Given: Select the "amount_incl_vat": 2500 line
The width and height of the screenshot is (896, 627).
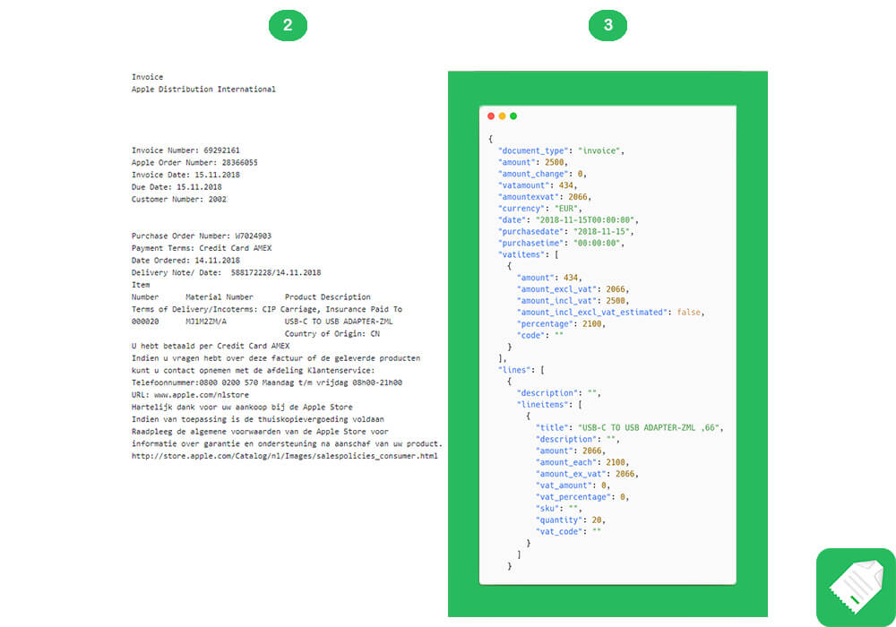Looking at the screenshot, I should (x=573, y=300).
